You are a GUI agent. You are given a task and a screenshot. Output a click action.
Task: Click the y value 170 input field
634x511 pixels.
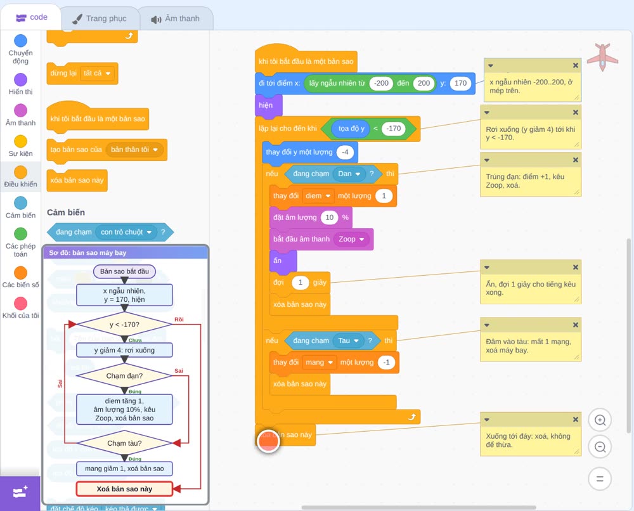point(460,83)
